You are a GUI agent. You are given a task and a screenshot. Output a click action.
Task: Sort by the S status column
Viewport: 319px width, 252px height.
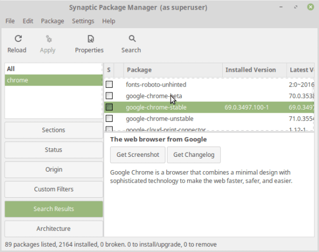[109, 70]
